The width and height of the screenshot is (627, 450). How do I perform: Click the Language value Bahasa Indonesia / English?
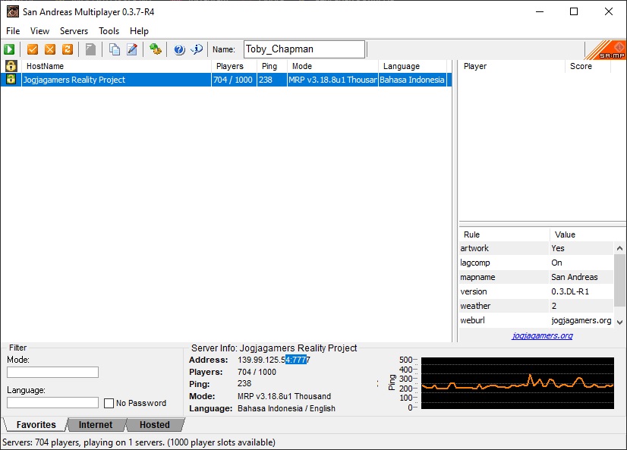[286, 408]
